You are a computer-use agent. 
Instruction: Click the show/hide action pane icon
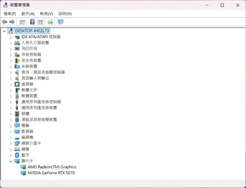(x=40, y=22)
